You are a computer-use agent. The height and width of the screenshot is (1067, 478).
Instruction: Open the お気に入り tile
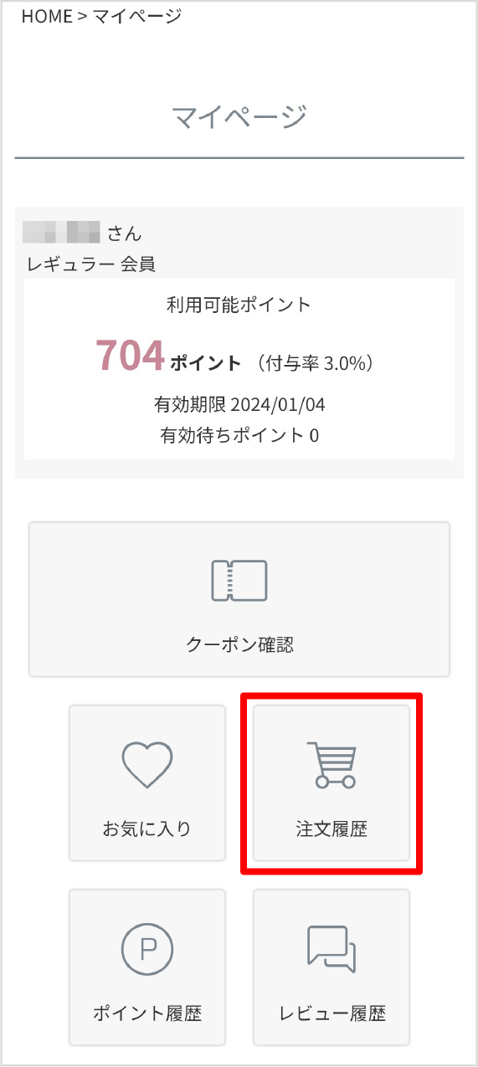147,782
